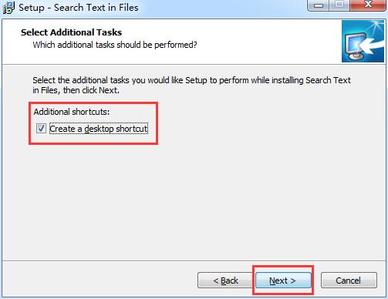
Task: Click the instruction paragraph about additional tasks
Action: [x=191, y=85]
